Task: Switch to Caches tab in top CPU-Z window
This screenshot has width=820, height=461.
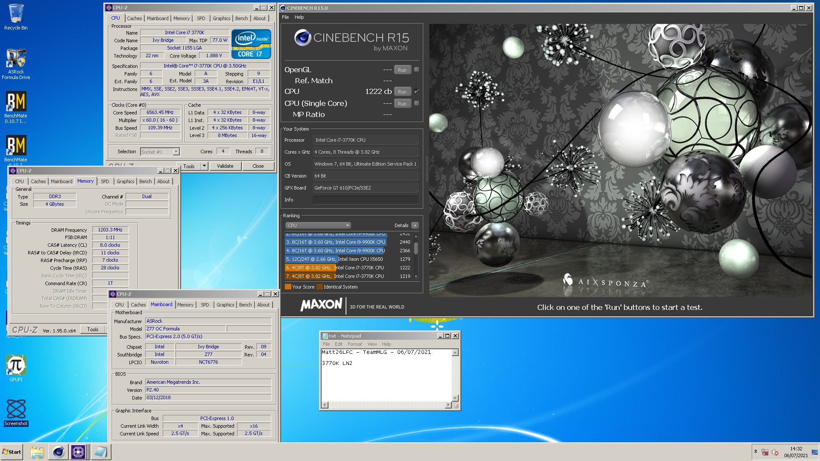Action: pyautogui.click(x=134, y=18)
